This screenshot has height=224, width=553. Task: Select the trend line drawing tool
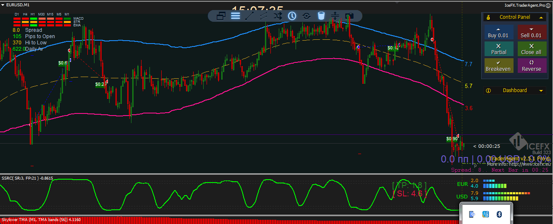pyautogui.click(x=249, y=16)
